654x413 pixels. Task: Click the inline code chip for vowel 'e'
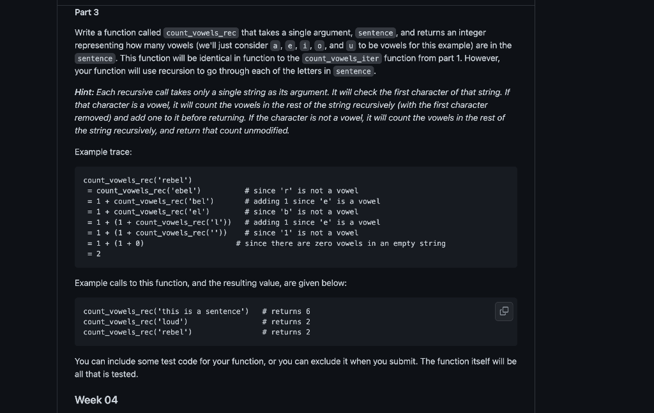click(x=290, y=46)
